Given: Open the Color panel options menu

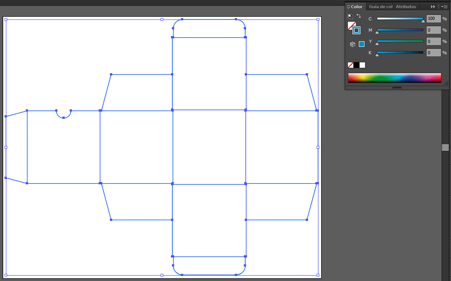Looking at the screenshot, I should point(444,6).
